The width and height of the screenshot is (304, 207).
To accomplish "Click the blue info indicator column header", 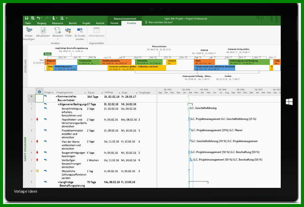I will (x=39, y=92).
